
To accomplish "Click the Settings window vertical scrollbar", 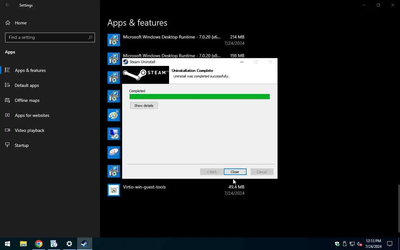I will click(x=399, y=208).
